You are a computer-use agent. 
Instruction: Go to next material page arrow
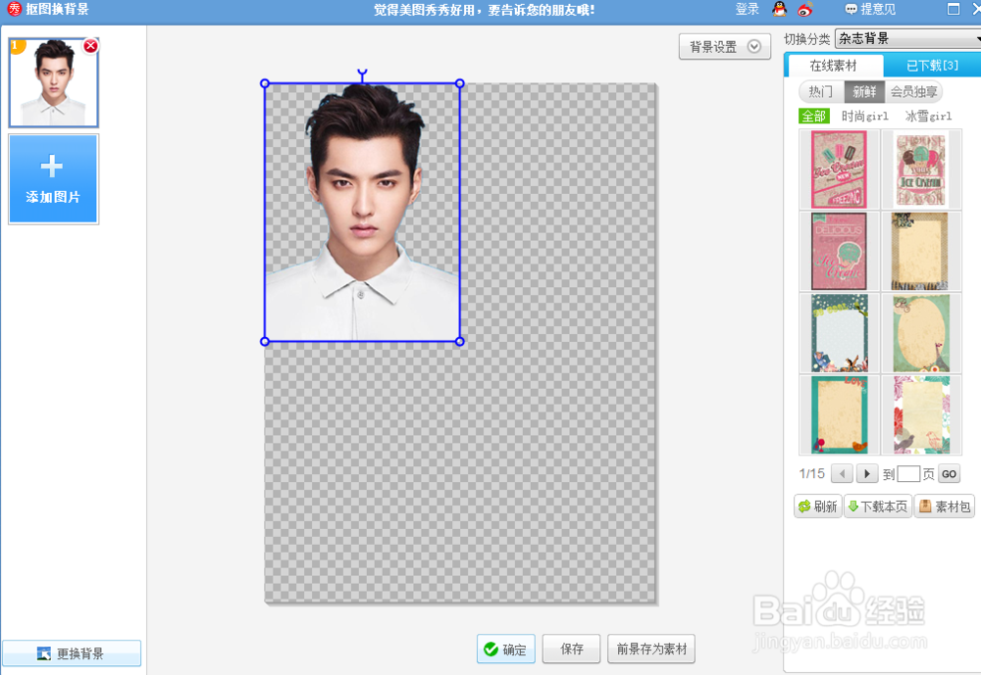pyautogui.click(x=867, y=474)
